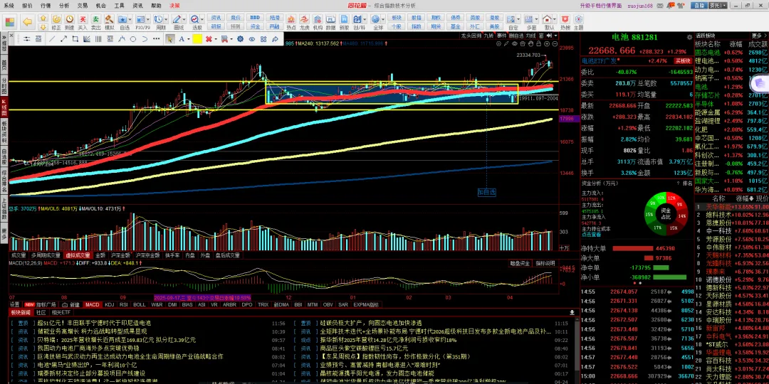Select 天华新能 row in the stock list
The height and width of the screenshot is (384, 769).
732,207
